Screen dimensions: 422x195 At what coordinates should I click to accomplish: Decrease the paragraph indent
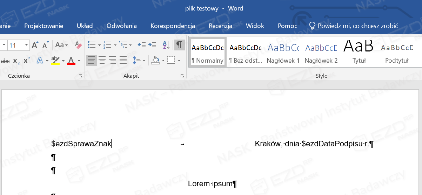pyautogui.click(x=141, y=45)
